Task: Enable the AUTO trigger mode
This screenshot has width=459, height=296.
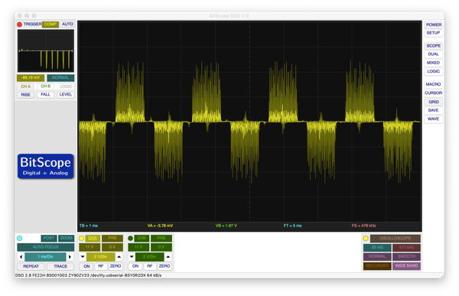Action: point(67,24)
